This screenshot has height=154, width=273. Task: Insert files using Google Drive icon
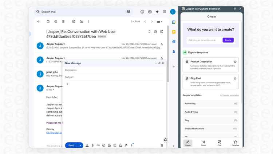coord(109,145)
